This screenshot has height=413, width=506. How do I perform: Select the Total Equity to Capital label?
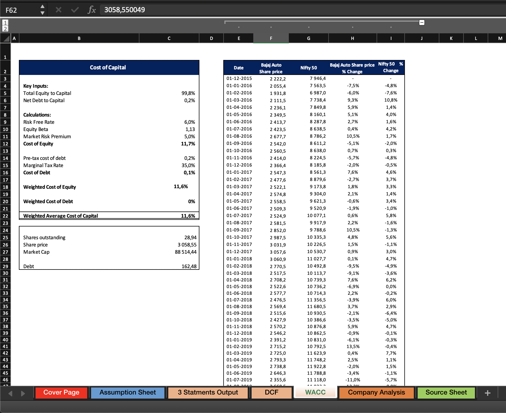click(x=47, y=93)
